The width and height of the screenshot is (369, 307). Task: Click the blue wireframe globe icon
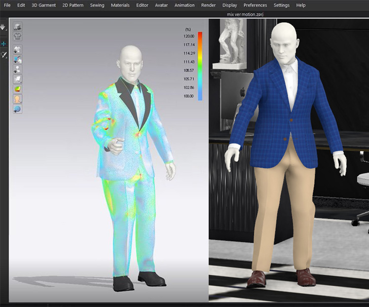pos(17,109)
